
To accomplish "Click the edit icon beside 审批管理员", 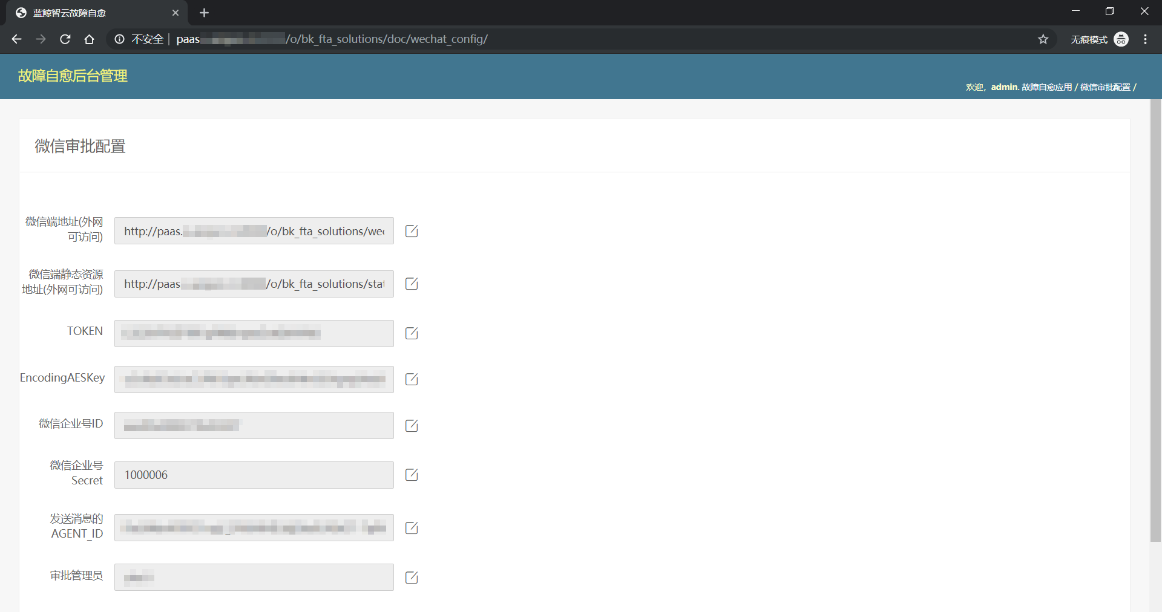I will click(412, 578).
